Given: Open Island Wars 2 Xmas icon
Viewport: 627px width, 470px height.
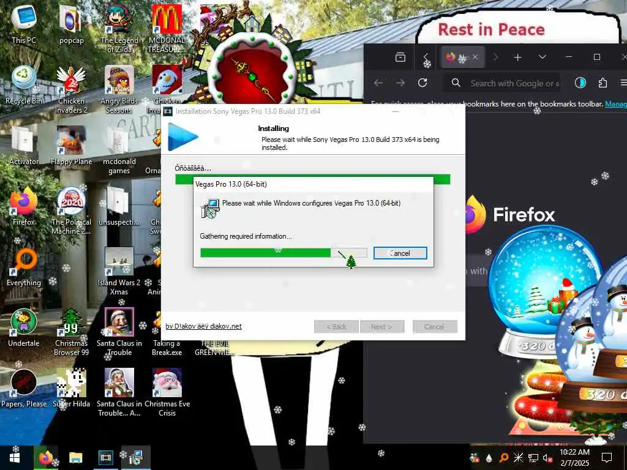Looking at the screenshot, I should tap(119, 271).
